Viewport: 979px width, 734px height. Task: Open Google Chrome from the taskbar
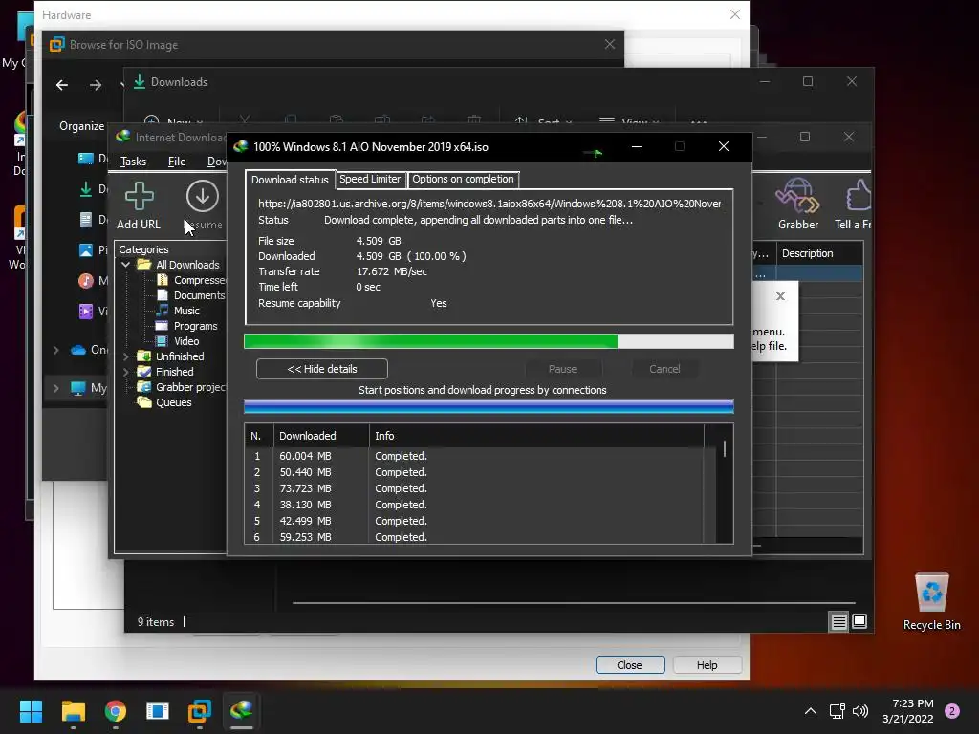pos(116,711)
